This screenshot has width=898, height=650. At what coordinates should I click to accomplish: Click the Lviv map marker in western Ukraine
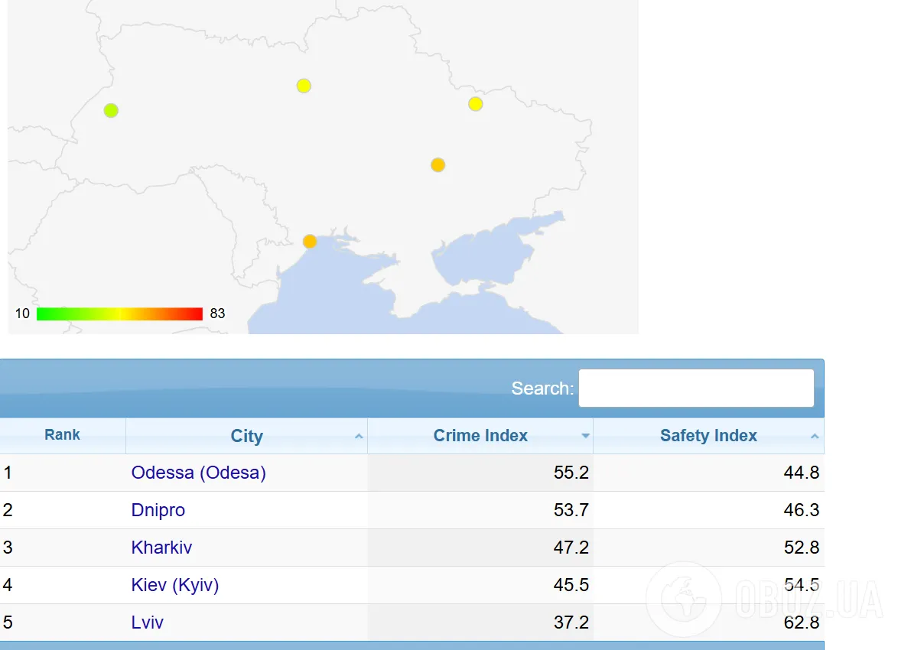click(111, 110)
